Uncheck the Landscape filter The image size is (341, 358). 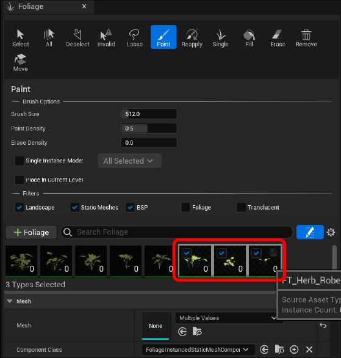pos(19,207)
